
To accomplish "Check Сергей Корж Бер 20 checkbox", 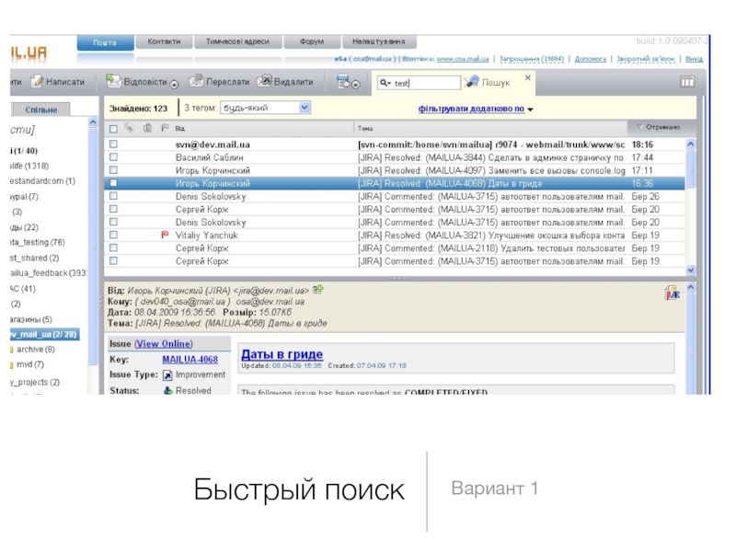I will pos(113,209).
